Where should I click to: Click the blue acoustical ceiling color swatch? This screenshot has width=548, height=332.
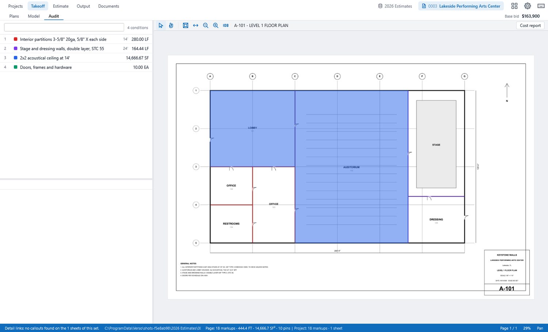[15, 58]
